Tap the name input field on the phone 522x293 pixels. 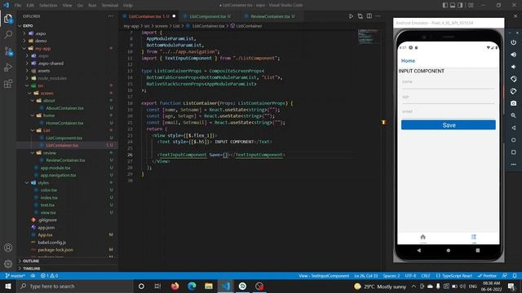coord(448,82)
